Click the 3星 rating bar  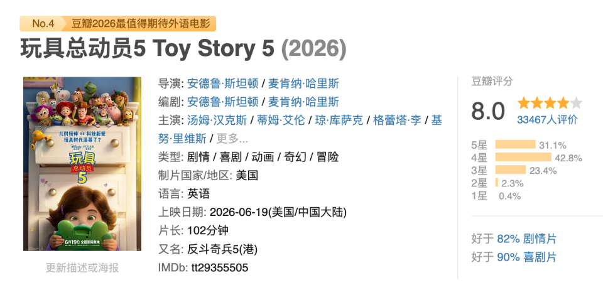click(x=511, y=169)
